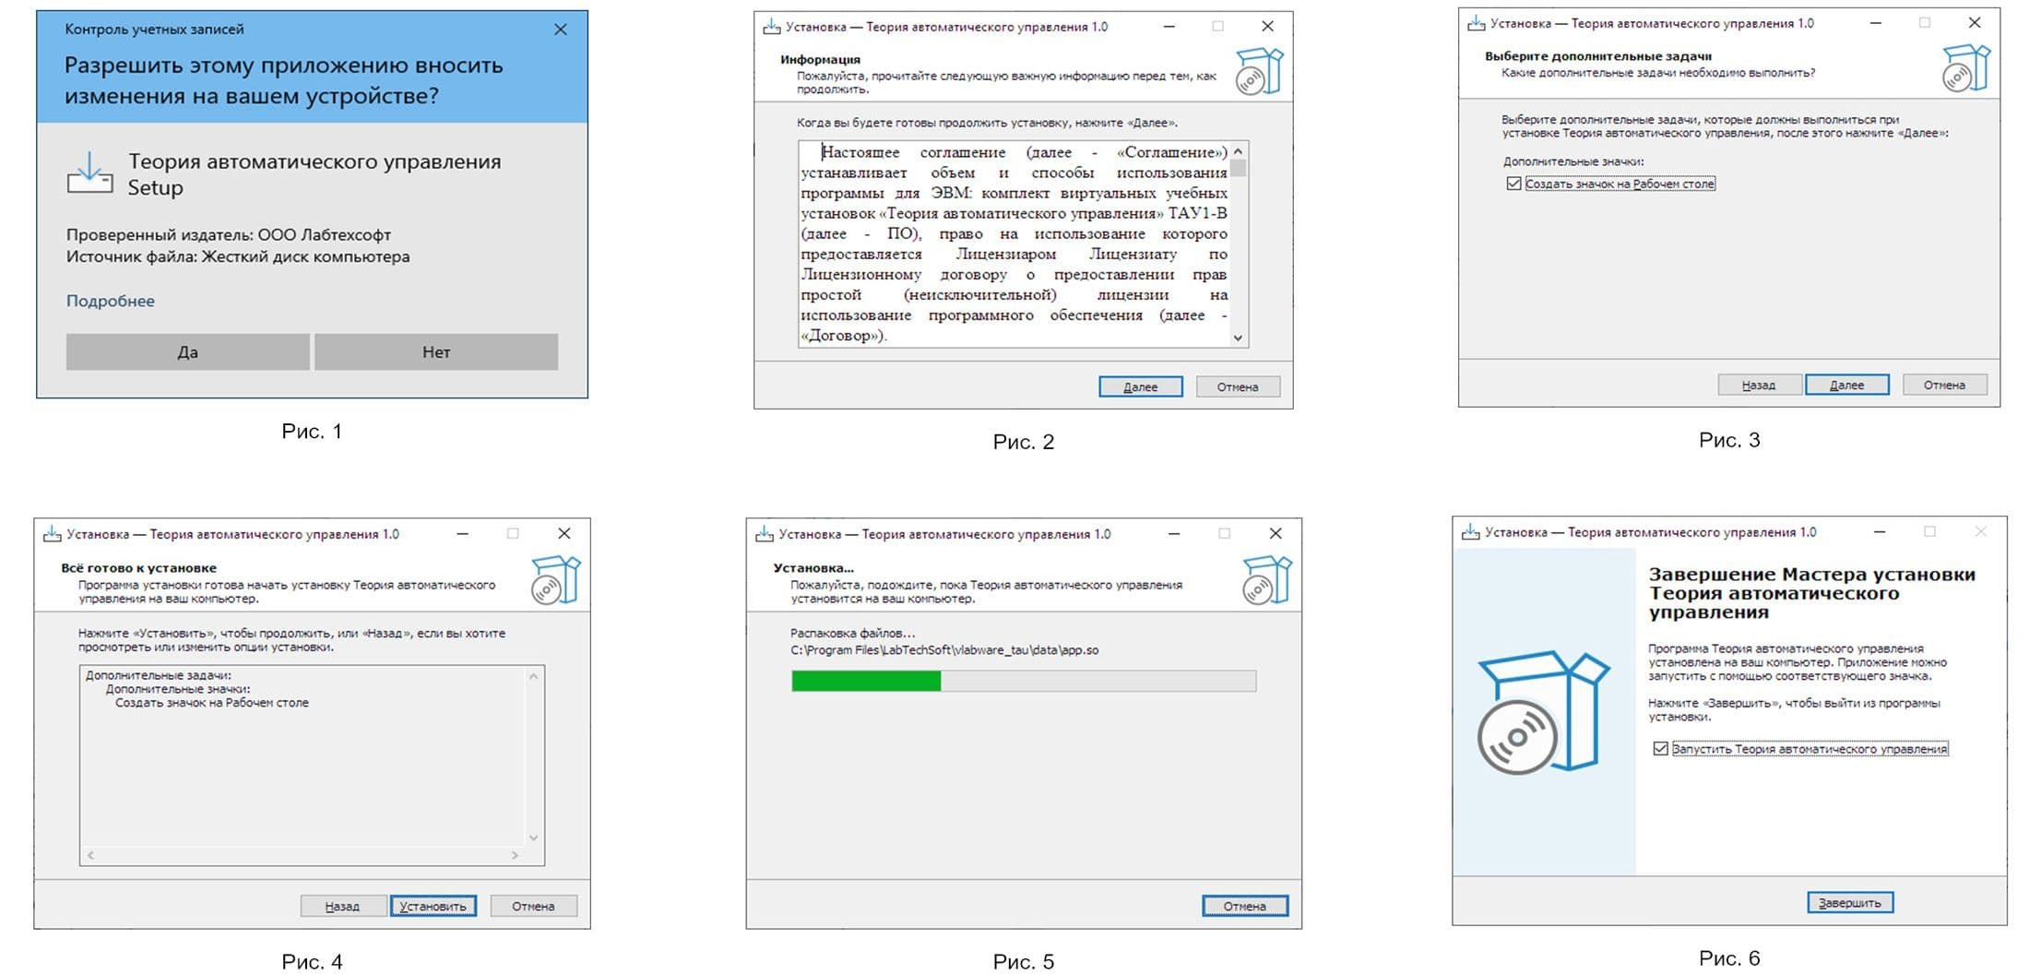Click Далее in the Информация installer window

click(x=1141, y=386)
